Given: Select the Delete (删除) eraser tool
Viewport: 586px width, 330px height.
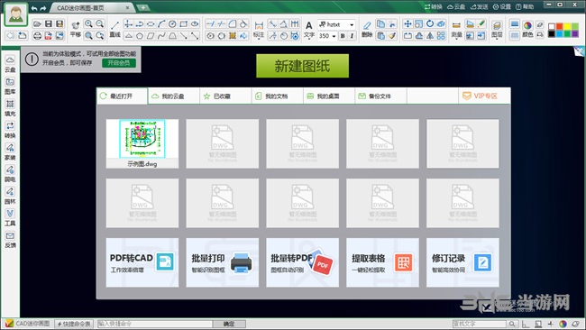Looking at the screenshot, I should pyautogui.click(x=367, y=30).
